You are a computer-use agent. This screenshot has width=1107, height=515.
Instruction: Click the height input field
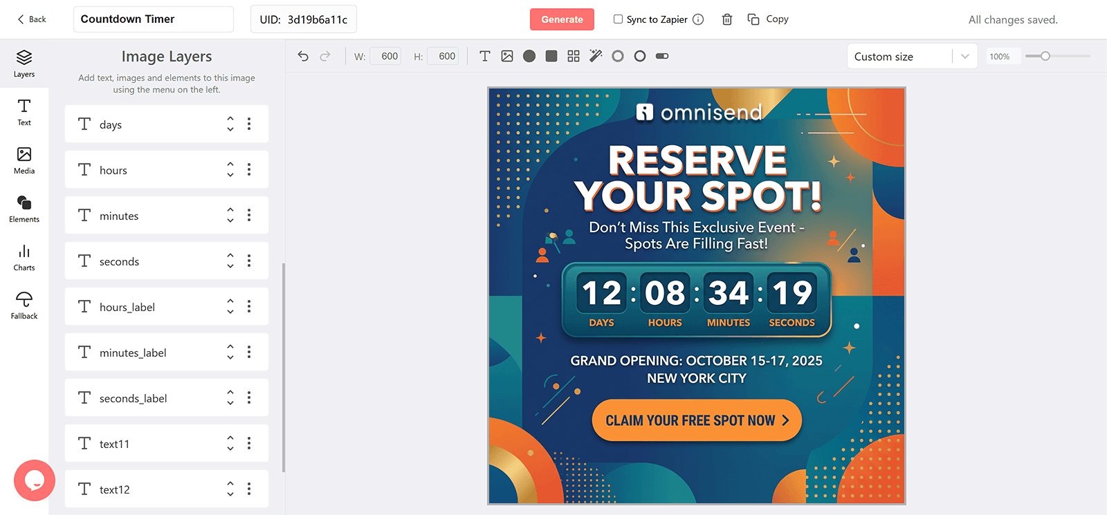tap(443, 56)
